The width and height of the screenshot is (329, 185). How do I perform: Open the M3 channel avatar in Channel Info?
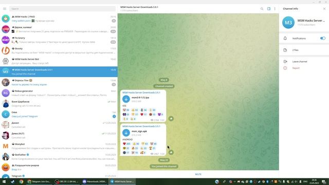coord(288,23)
